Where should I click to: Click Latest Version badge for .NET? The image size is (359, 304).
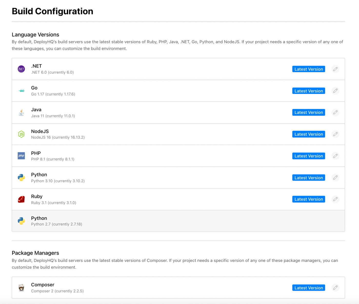(x=309, y=69)
